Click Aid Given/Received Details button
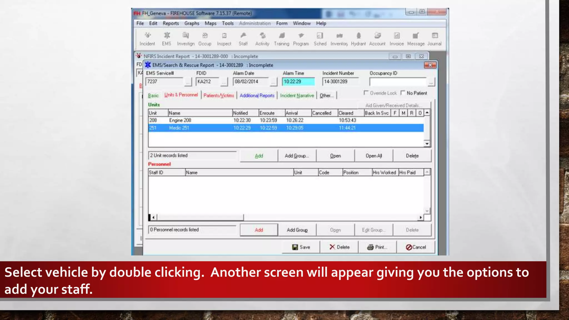569x320 pixels. point(394,105)
